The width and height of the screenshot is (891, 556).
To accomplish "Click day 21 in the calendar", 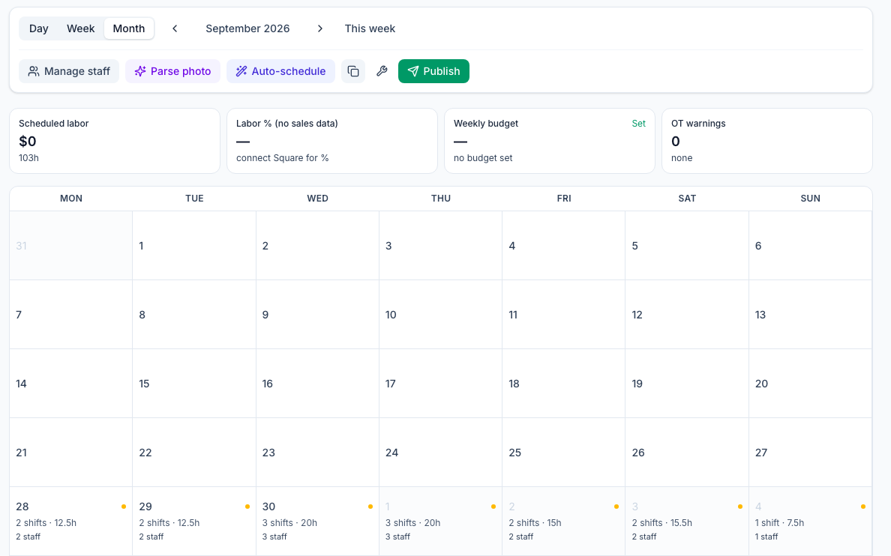I will [71, 453].
